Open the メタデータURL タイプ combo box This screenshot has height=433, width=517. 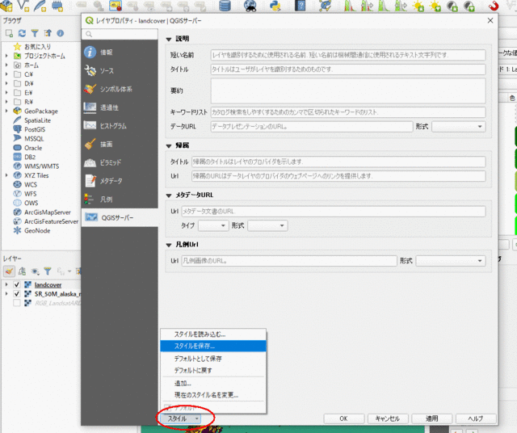click(213, 225)
